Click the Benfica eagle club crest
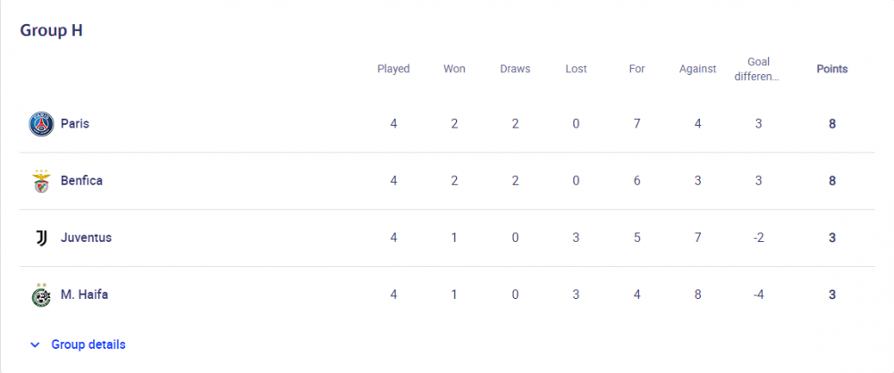 click(41, 180)
